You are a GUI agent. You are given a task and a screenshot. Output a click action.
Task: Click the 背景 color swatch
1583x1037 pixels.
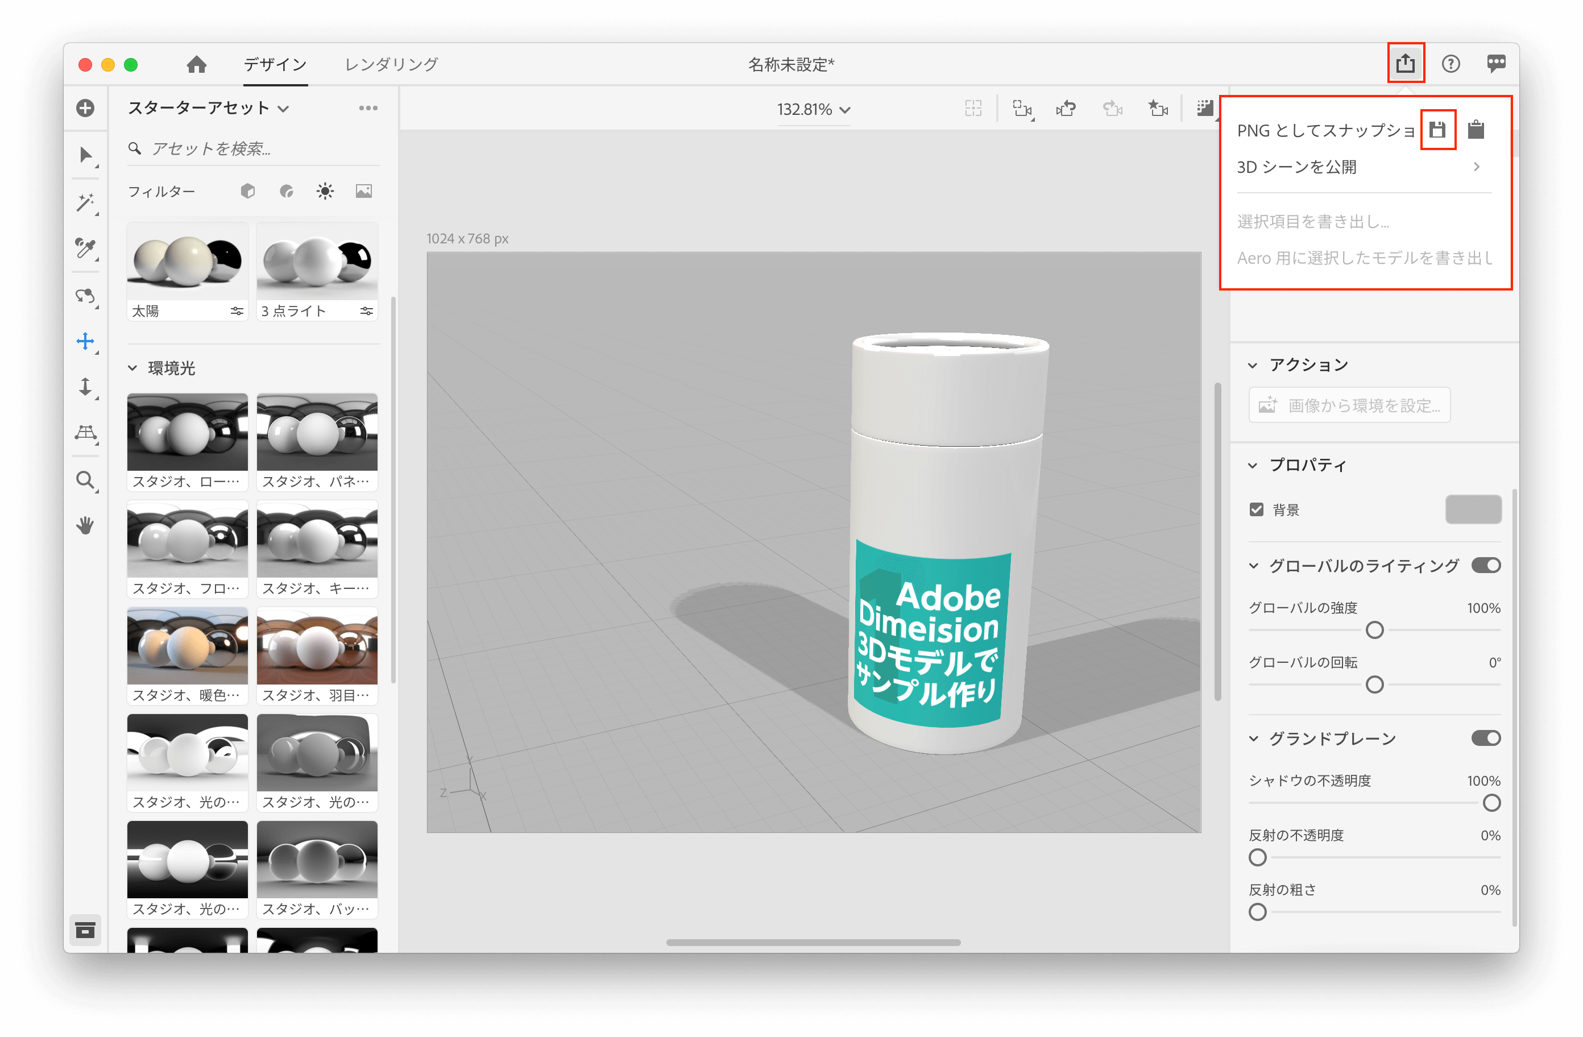point(1473,509)
